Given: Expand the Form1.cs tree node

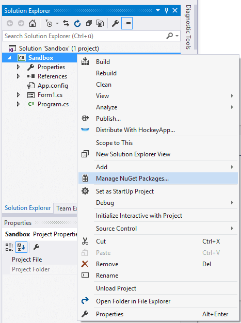Looking at the screenshot, I should pos(18,95).
